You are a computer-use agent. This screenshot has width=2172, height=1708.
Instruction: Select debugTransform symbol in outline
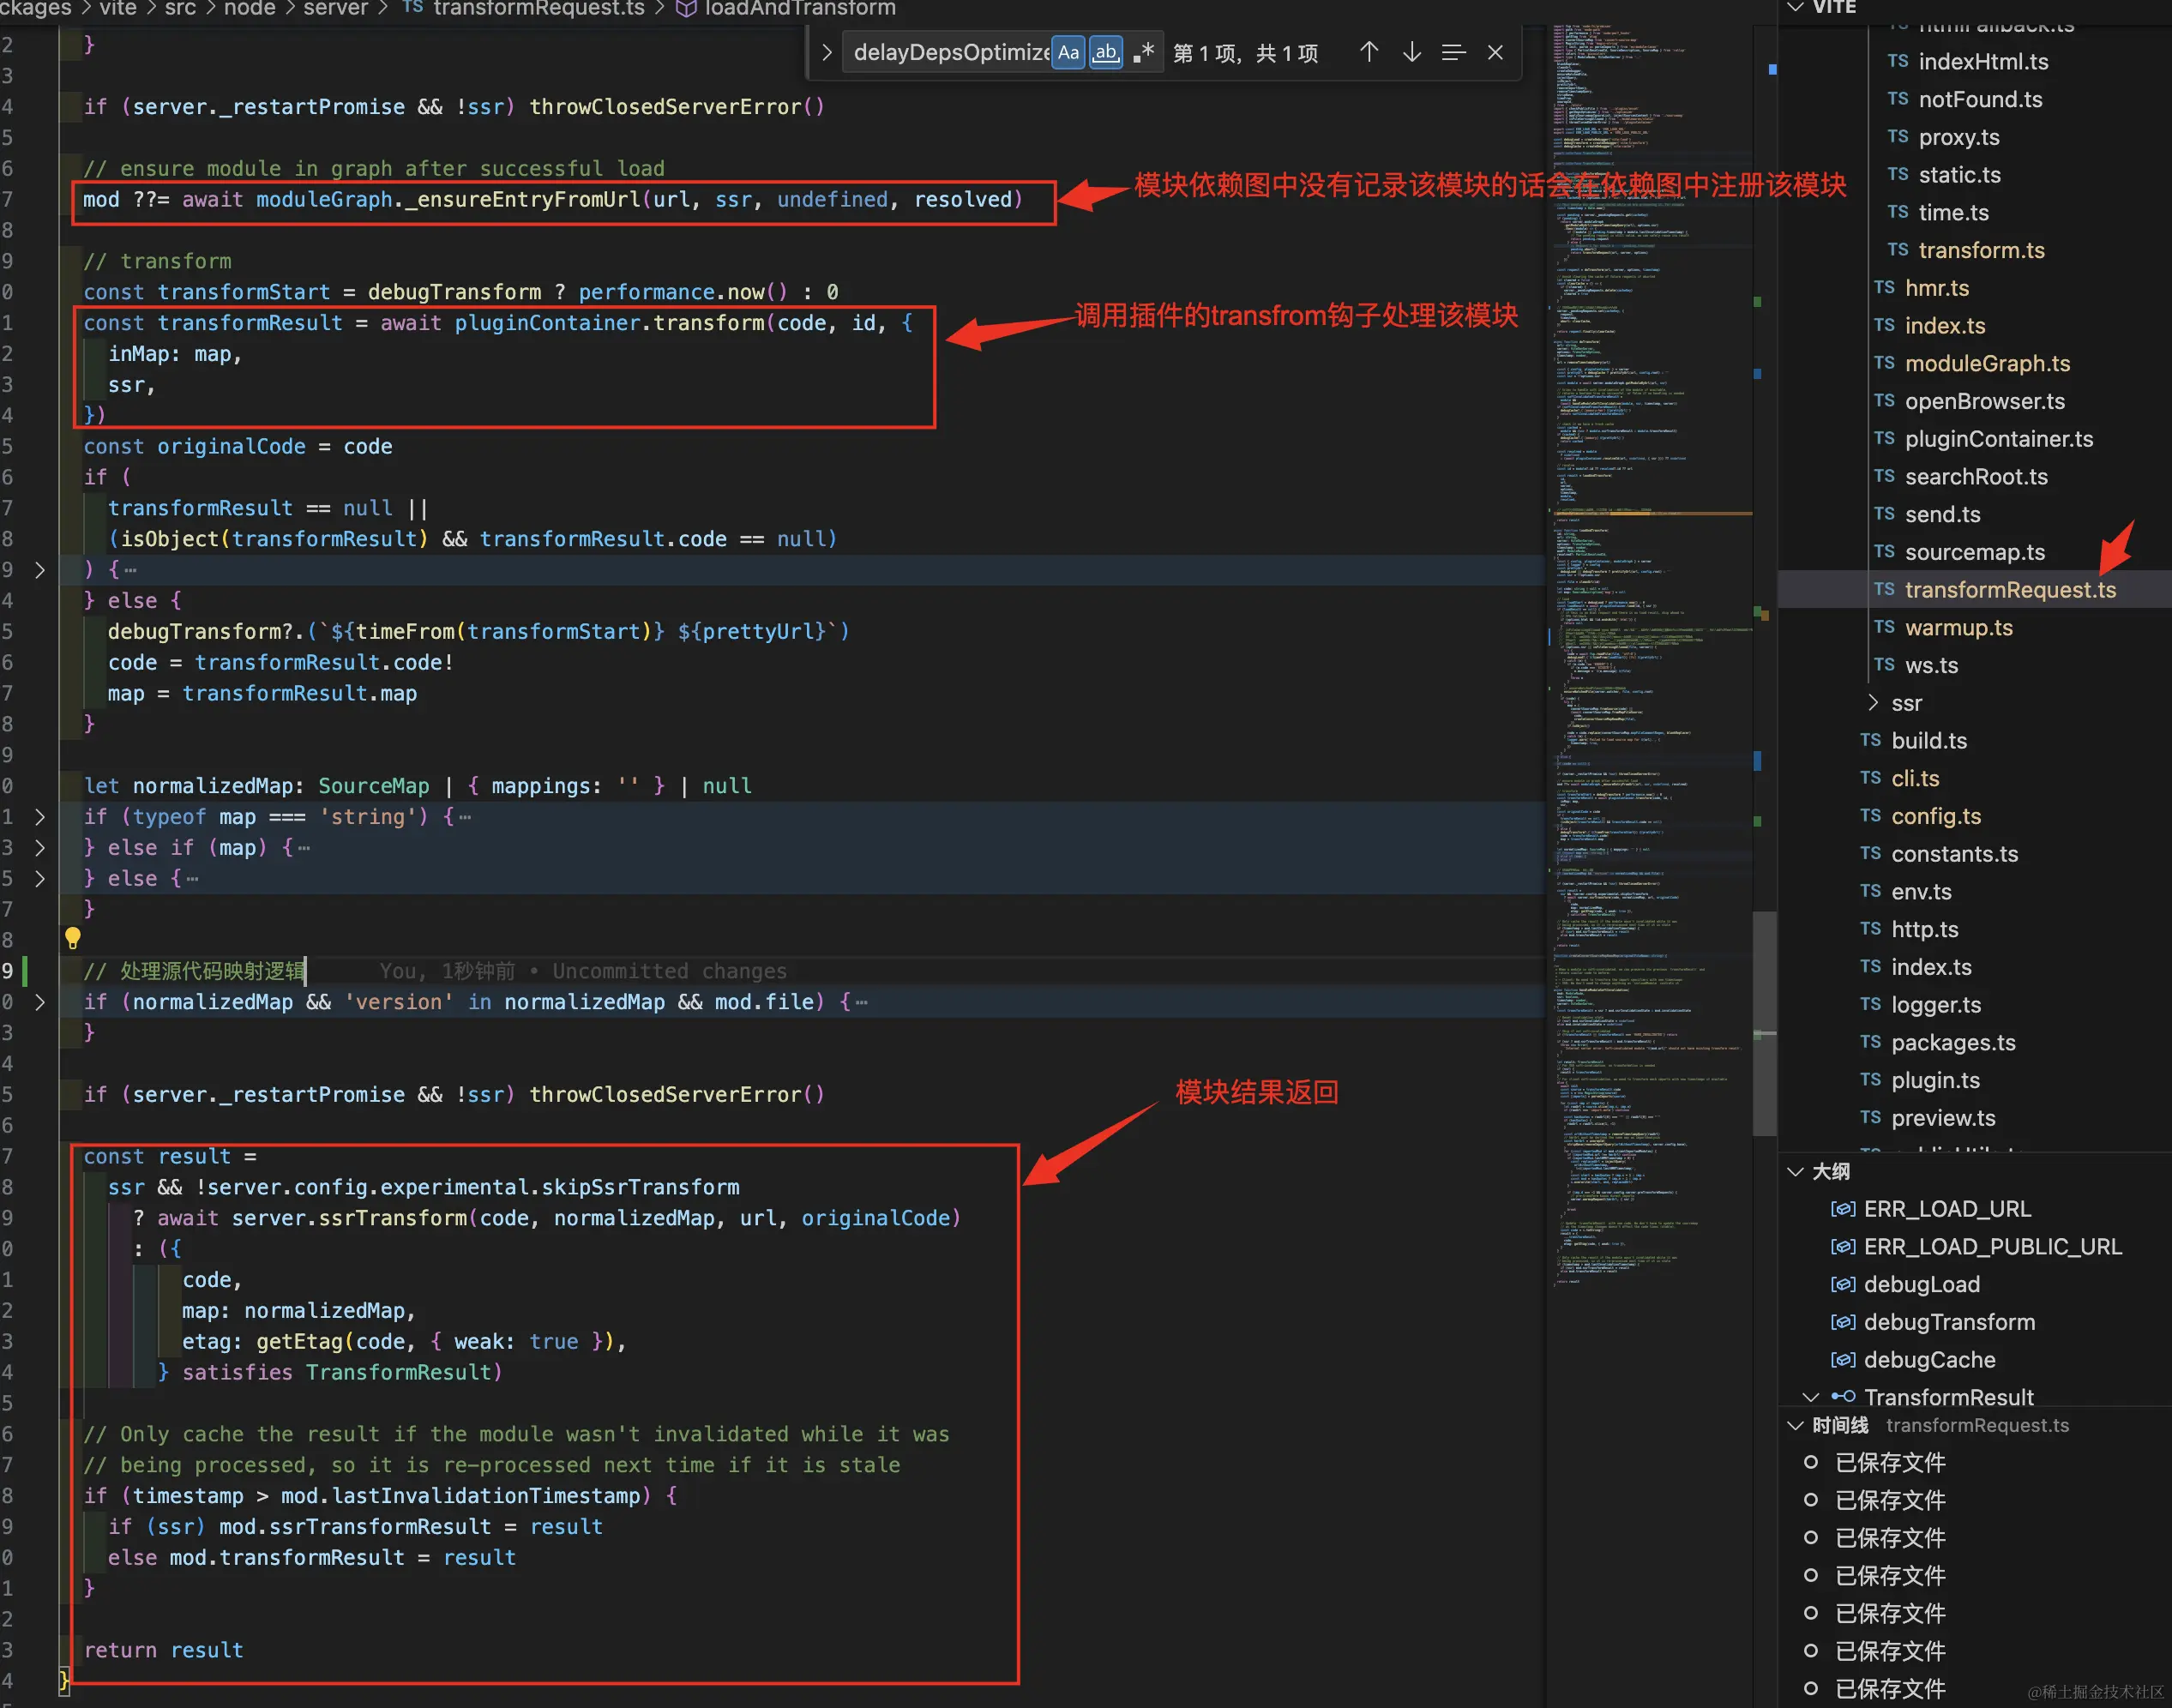coord(1948,1322)
